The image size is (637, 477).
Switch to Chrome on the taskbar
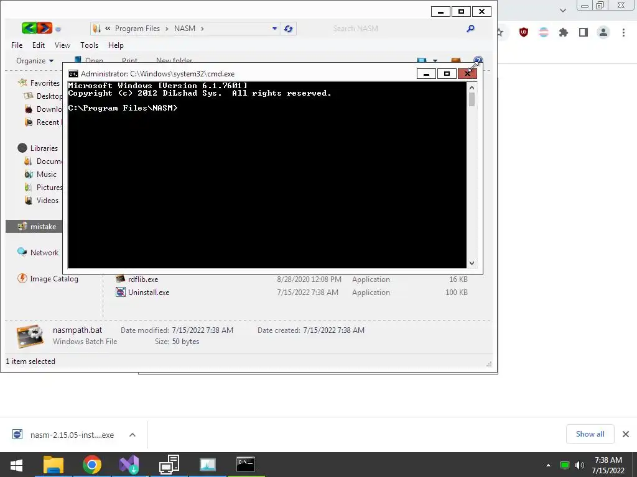pyautogui.click(x=92, y=465)
